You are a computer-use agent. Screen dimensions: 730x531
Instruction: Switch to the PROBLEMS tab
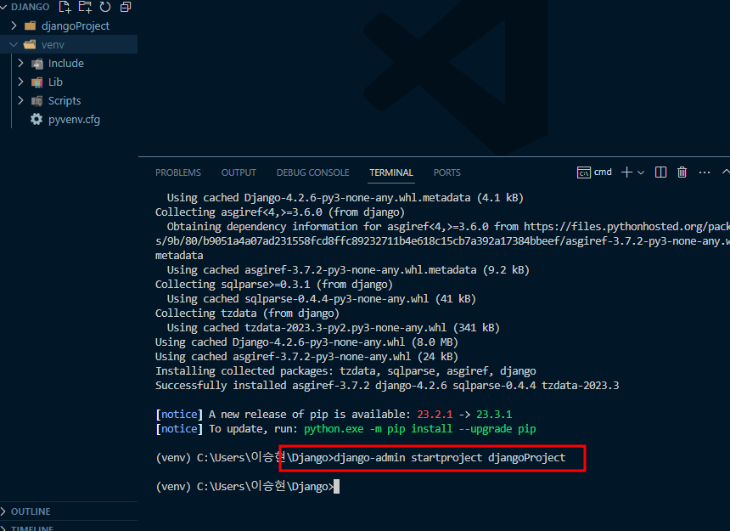[x=178, y=172]
